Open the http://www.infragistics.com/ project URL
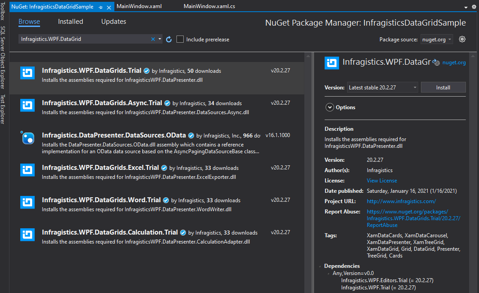The image size is (479, 293). pos(401,201)
